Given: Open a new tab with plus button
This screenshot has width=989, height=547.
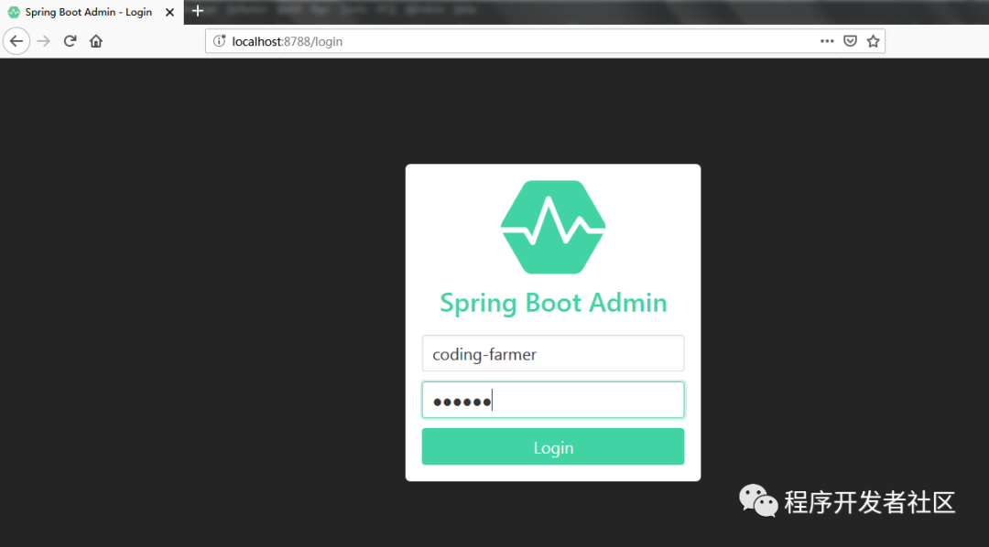Looking at the screenshot, I should (198, 11).
